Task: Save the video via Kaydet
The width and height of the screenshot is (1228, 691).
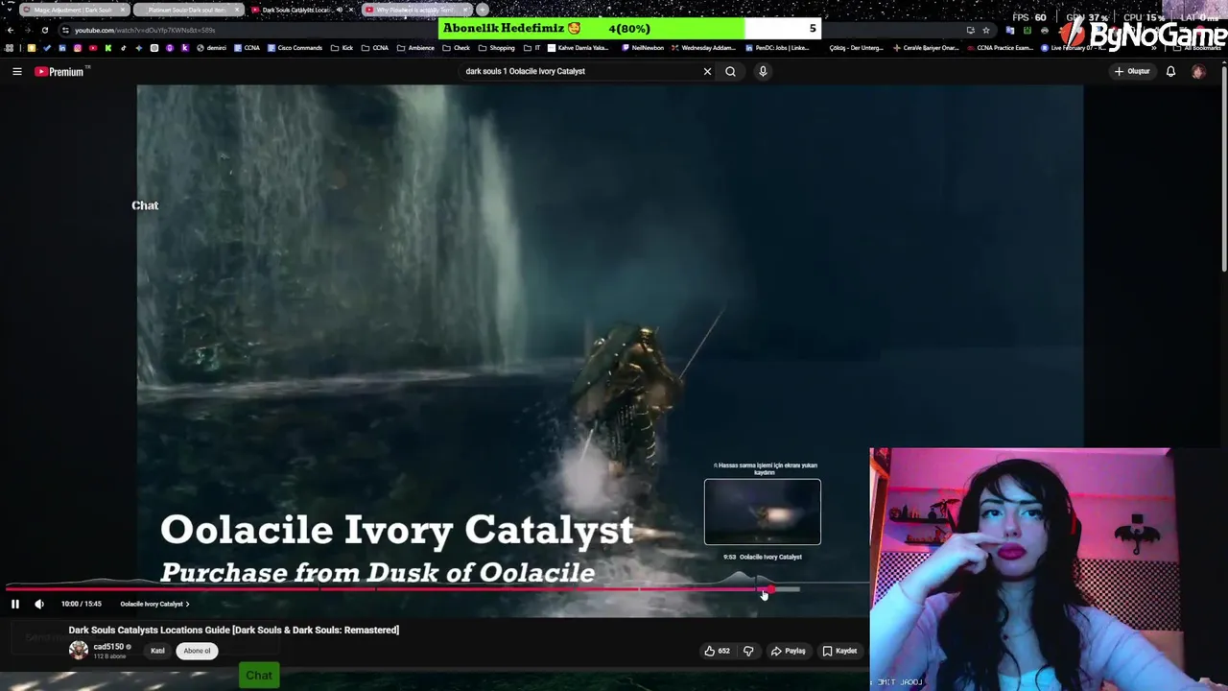Action: [x=839, y=651]
